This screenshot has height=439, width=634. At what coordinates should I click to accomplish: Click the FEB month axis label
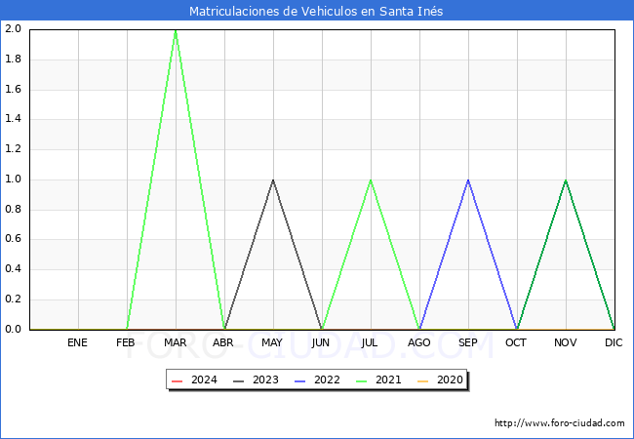pos(126,342)
